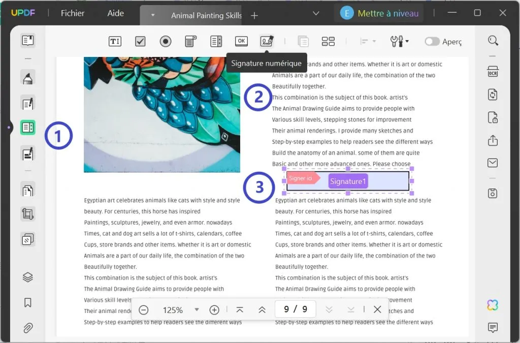Viewport: 520px width, 343px height.
Task: Expand the open tabs list chevron
Action: click(316, 13)
